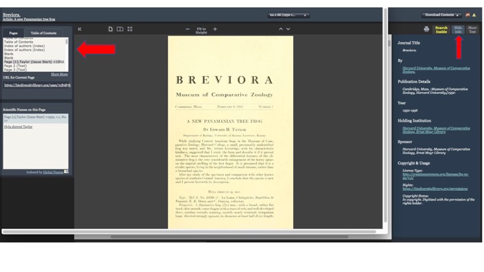
Task: Toggle the Hide Info panel button
Action: coord(458,30)
